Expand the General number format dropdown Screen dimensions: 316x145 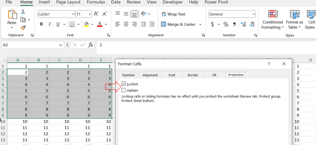[254, 14]
